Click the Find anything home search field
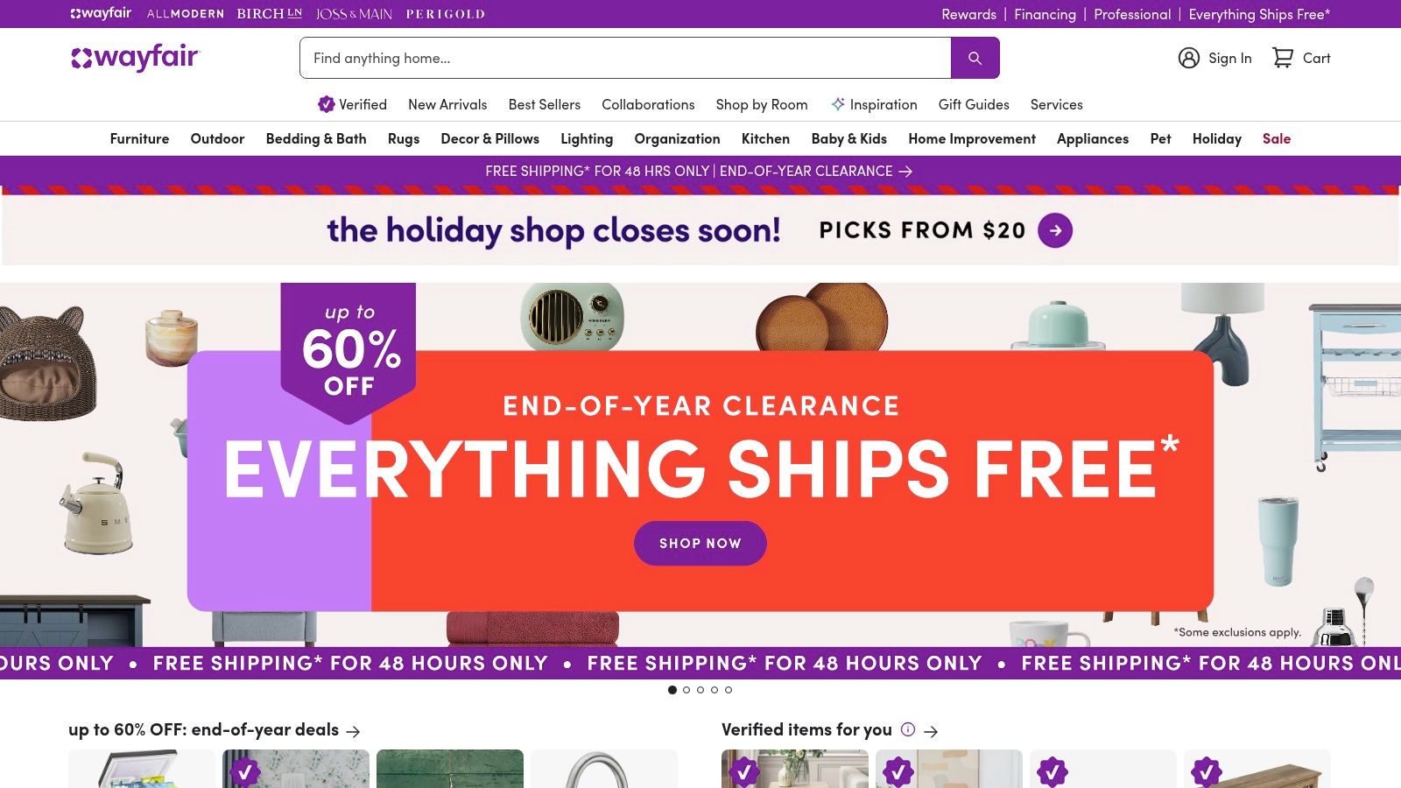This screenshot has height=788, width=1401. 613,58
